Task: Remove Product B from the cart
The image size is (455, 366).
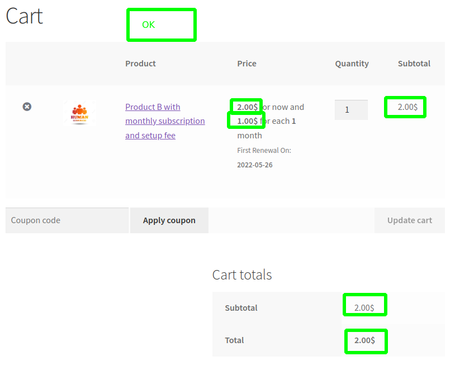Action: (x=27, y=107)
